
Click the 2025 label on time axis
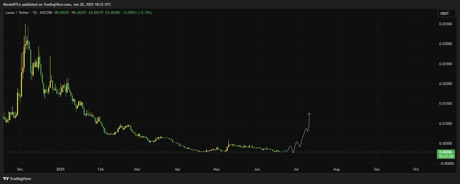tap(60, 169)
